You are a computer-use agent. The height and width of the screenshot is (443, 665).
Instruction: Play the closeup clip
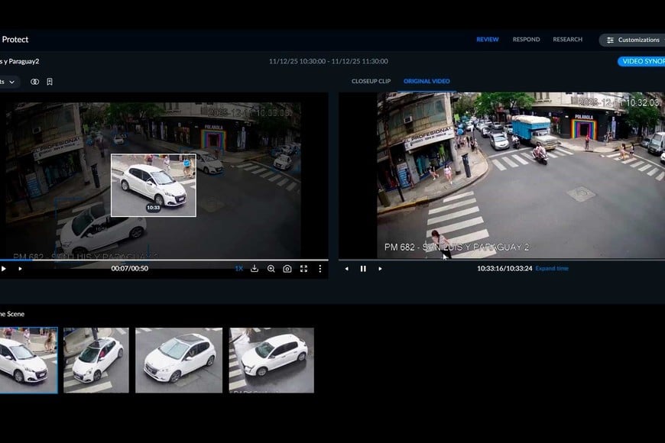click(3, 269)
